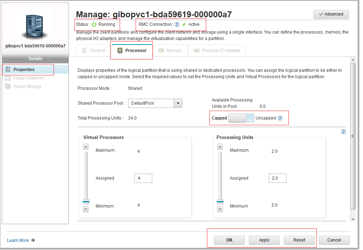363x250 pixels.
Task: Click the Virtual Processors slider handle
Action: (86, 202)
